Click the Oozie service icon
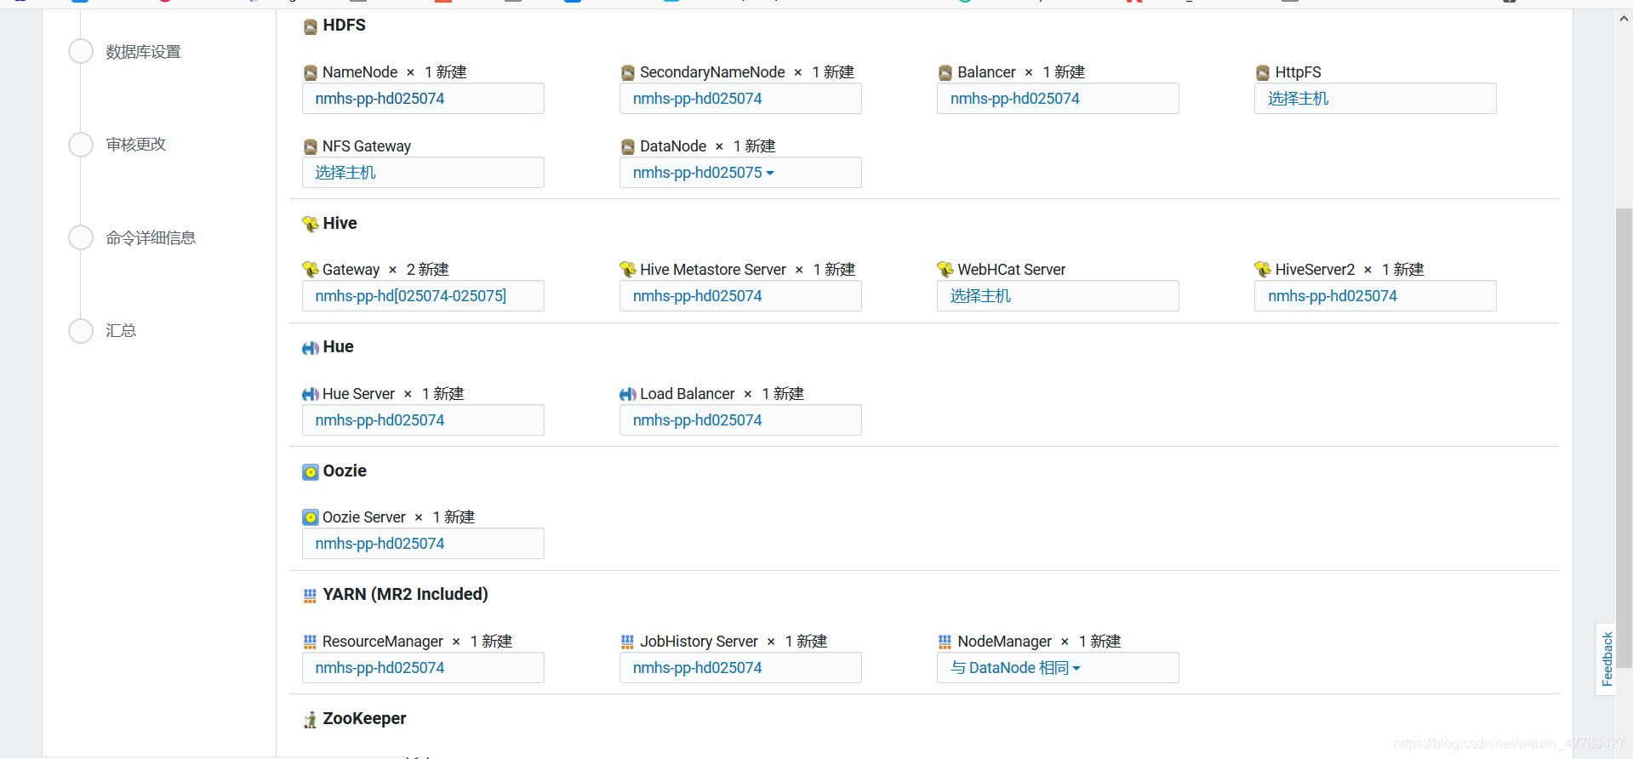The height and width of the screenshot is (759, 1633). click(x=311, y=472)
